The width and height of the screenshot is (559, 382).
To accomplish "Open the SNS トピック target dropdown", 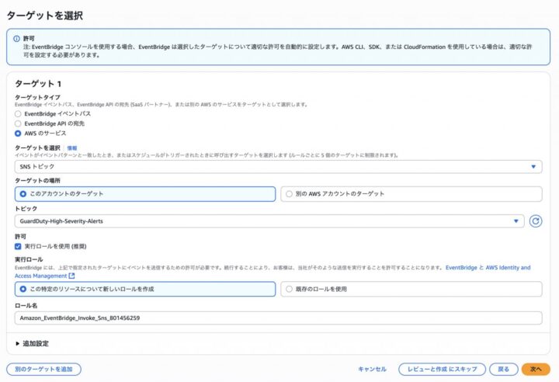I will coord(278,166).
